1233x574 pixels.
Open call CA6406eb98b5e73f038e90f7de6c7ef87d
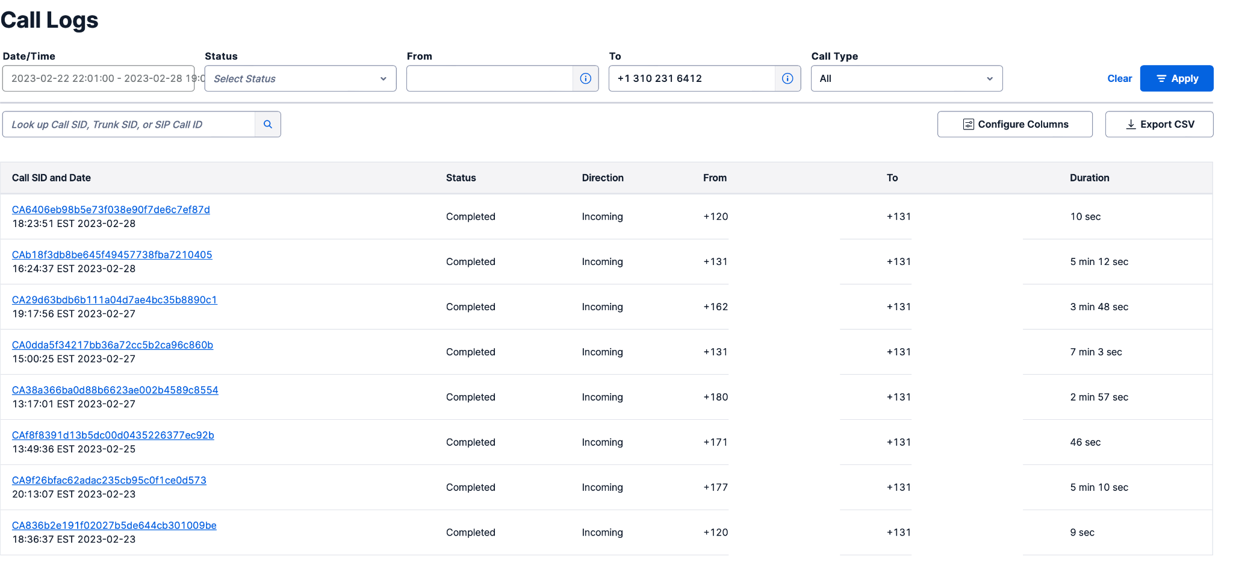coord(111,210)
